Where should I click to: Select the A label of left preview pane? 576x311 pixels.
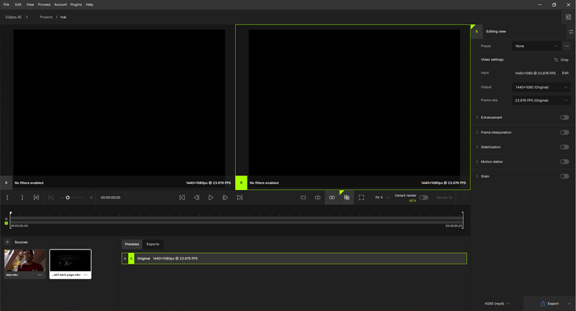click(x=6, y=183)
